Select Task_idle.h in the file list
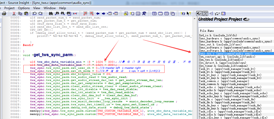The image size is (274, 119). (230, 115)
